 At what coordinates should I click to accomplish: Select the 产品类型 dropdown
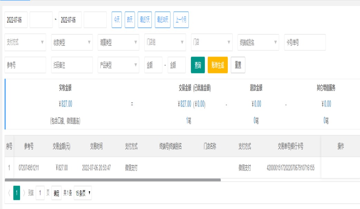[x=118, y=65]
